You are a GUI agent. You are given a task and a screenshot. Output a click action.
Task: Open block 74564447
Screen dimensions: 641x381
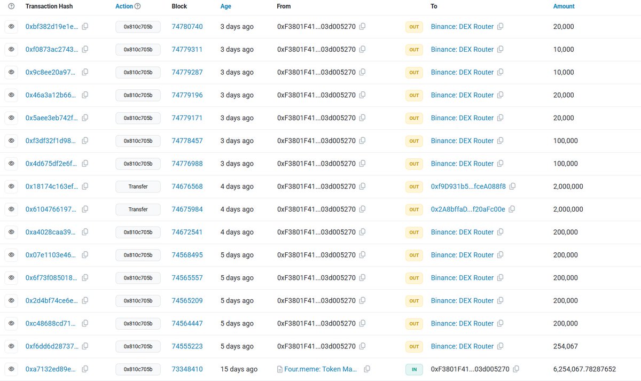coord(187,323)
